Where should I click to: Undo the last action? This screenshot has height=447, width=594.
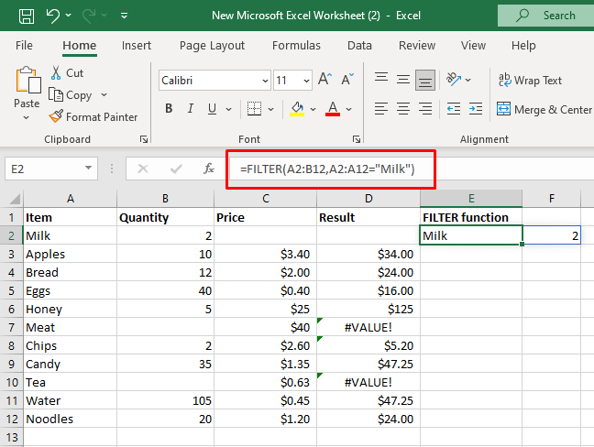[53, 16]
